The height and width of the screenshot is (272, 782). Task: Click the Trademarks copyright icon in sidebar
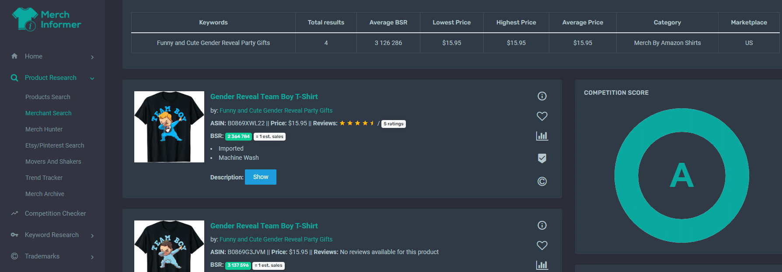pos(14,256)
